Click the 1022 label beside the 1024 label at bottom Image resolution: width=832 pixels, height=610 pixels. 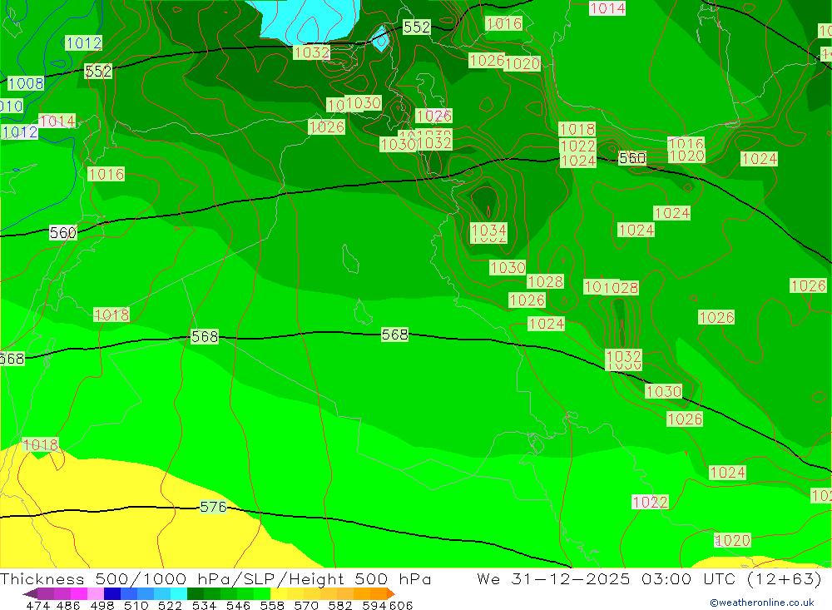click(650, 502)
